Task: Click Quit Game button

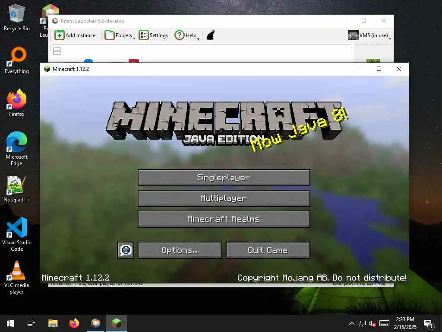Action: [x=268, y=250]
